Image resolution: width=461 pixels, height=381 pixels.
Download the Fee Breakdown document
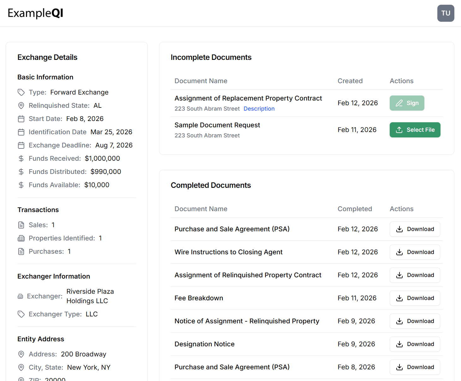coord(415,298)
